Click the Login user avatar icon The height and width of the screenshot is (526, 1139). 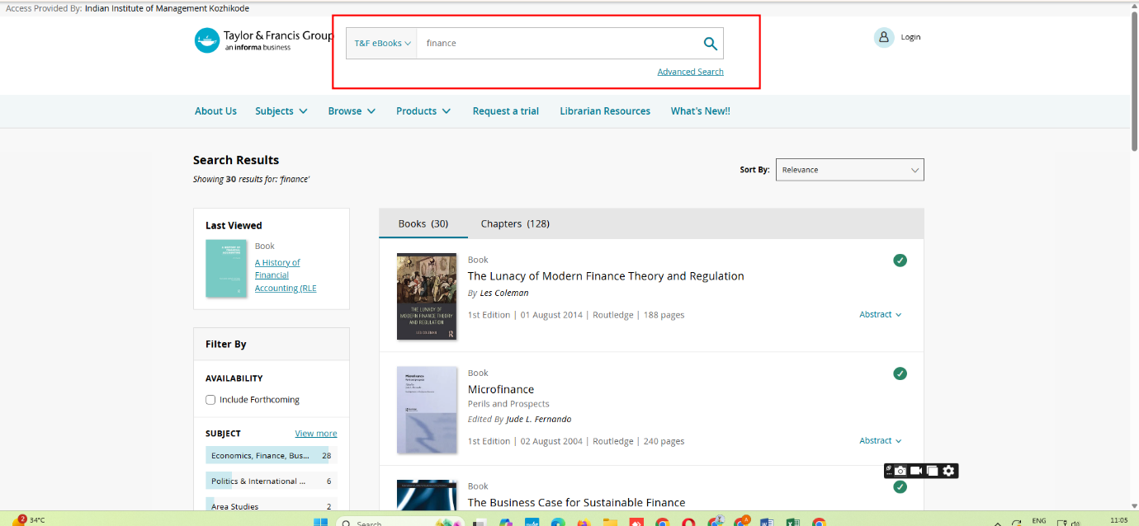(884, 37)
